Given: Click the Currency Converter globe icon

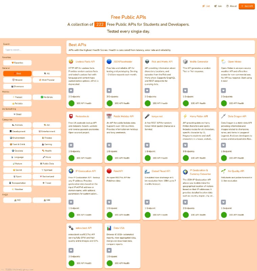Looking at the screenshot, I should click(185, 172).
